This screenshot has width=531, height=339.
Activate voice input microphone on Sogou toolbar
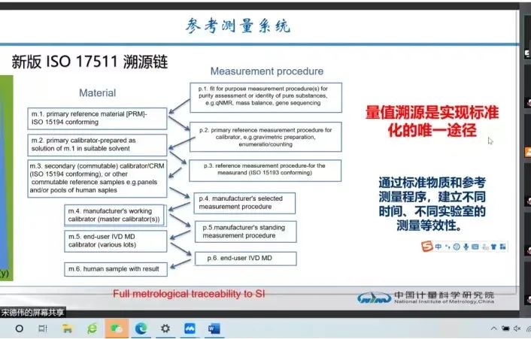[466, 246]
